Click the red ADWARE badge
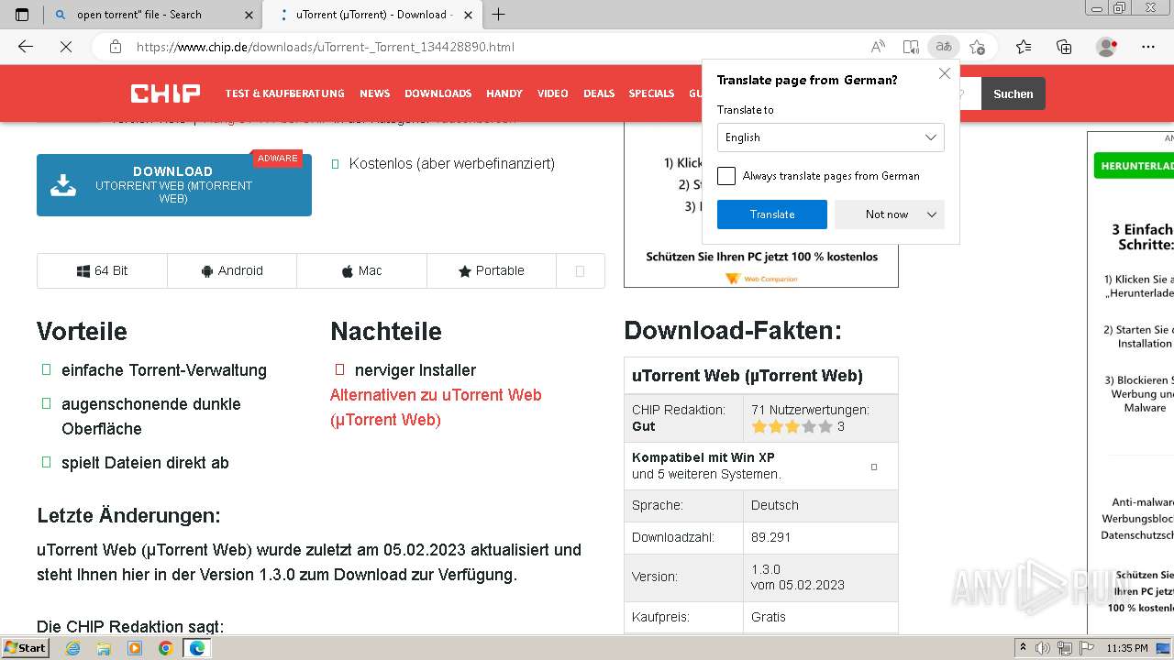 click(278, 159)
